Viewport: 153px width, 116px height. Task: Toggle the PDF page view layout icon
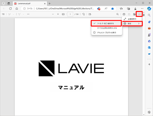click(90, 14)
